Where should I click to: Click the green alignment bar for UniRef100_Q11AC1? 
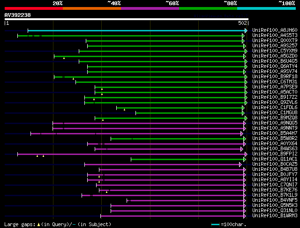pyautogui.click(x=187, y=159)
